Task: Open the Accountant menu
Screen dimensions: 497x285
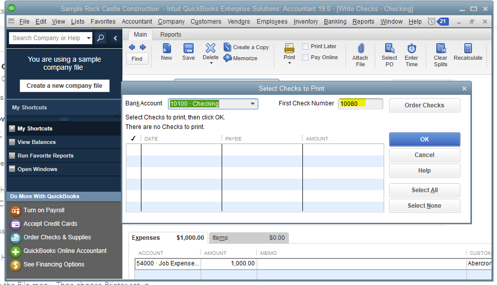Action: [137, 22]
